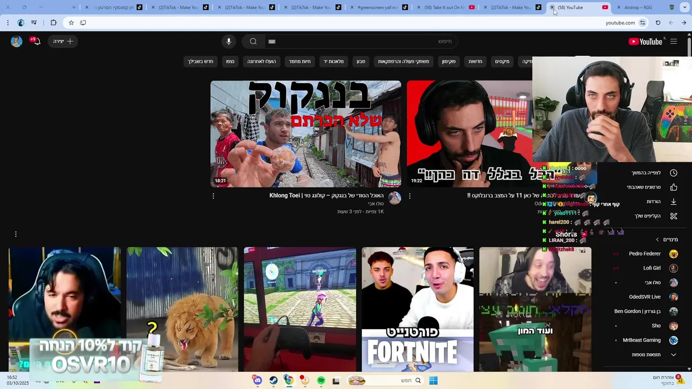Switch to Airdrop – RGG browser tab
Image resolution: width=692 pixels, height=389 pixels.
pyautogui.click(x=644, y=8)
